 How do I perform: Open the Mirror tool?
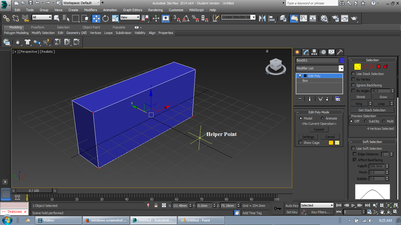tap(262, 18)
